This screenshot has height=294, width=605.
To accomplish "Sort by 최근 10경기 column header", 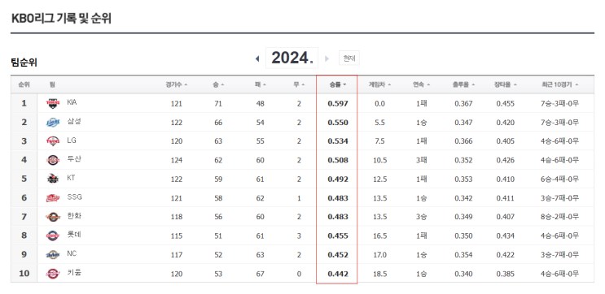I will click(560, 84).
